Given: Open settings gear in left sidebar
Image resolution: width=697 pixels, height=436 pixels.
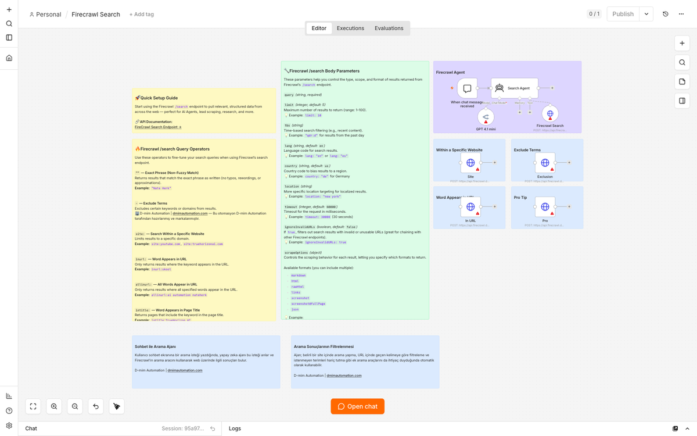Looking at the screenshot, I should tap(9, 426).
